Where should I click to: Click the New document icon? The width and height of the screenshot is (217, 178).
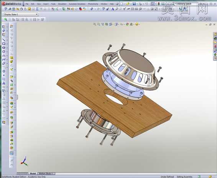122,4
